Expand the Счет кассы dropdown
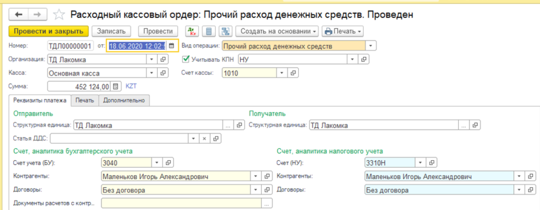 [281, 73]
